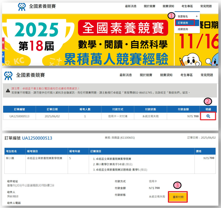Click 最新消息 on the order list page navigation

126,75
